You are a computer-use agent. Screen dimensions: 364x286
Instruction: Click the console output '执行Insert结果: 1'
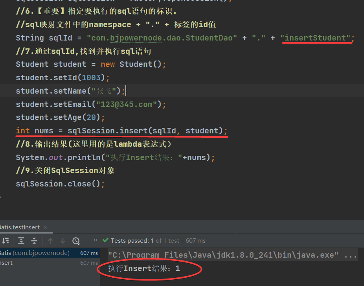144,269
